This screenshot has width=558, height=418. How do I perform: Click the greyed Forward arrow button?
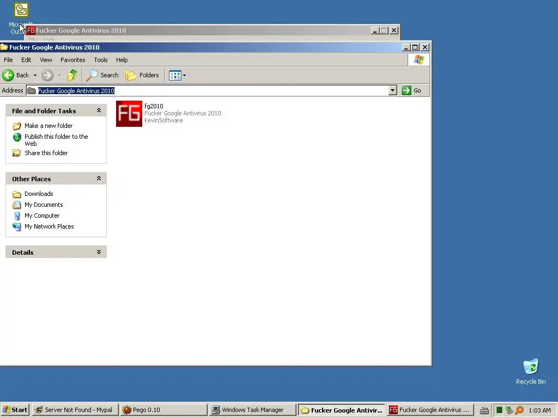click(x=47, y=75)
